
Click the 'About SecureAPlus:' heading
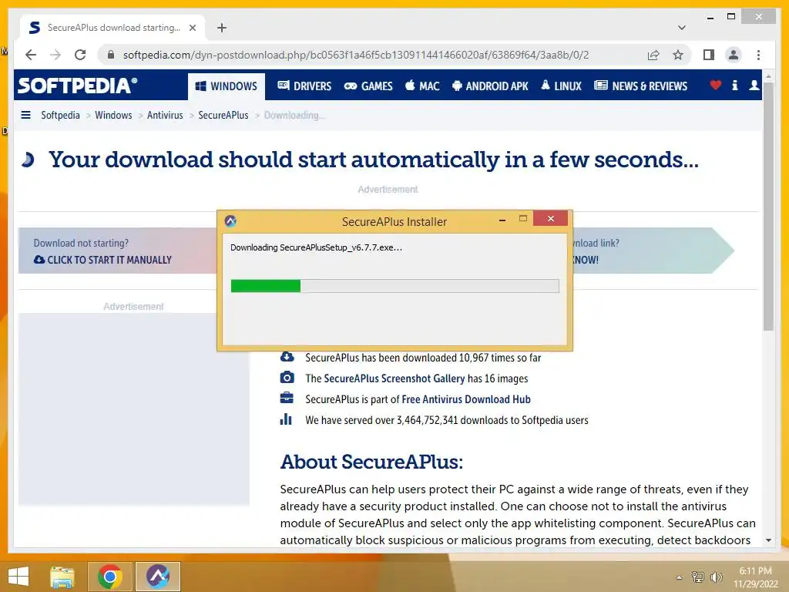(371, 462)
